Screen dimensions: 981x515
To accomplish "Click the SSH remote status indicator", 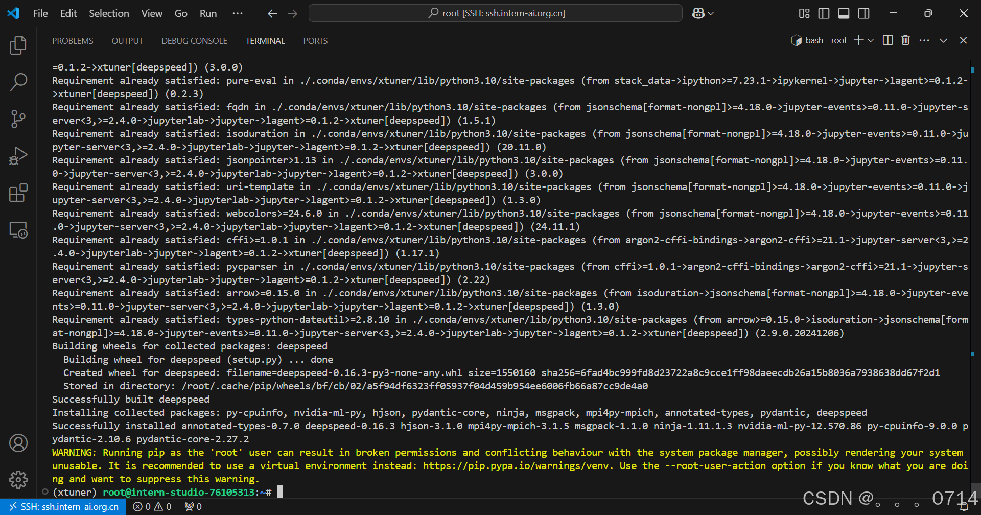I will 63,507.
